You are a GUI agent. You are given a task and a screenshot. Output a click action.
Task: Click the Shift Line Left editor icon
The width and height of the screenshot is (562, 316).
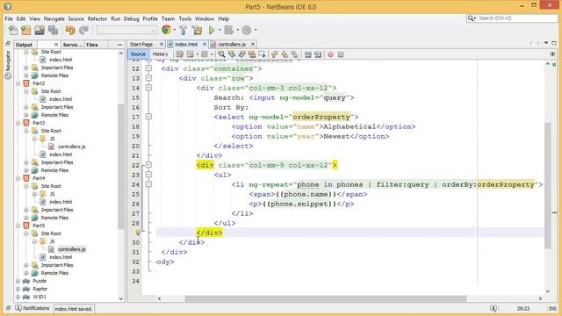pyautogui.click(x=307, y=54)
